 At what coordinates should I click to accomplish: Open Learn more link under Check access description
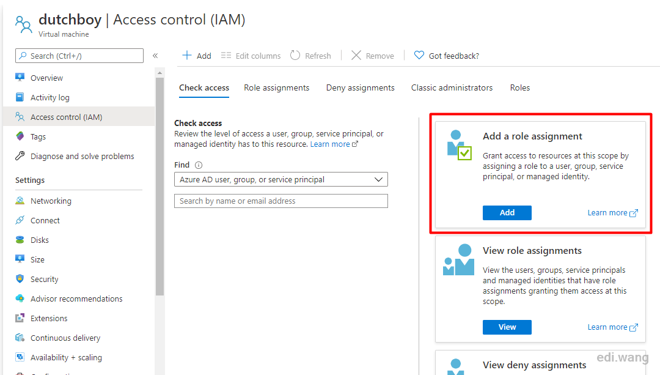334,144
